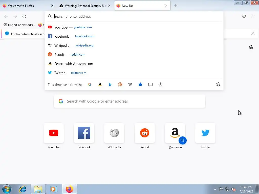Choose YouTube suggestion in address dropdown
Screen dimensions: 259x194
coord(134,27)
